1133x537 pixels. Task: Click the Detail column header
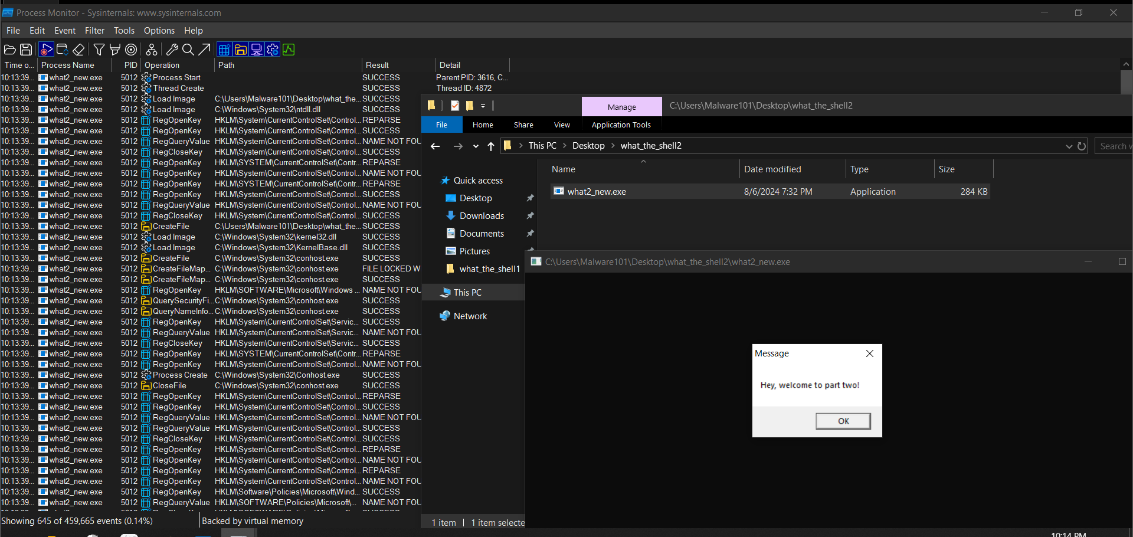[x=472, y=65]
